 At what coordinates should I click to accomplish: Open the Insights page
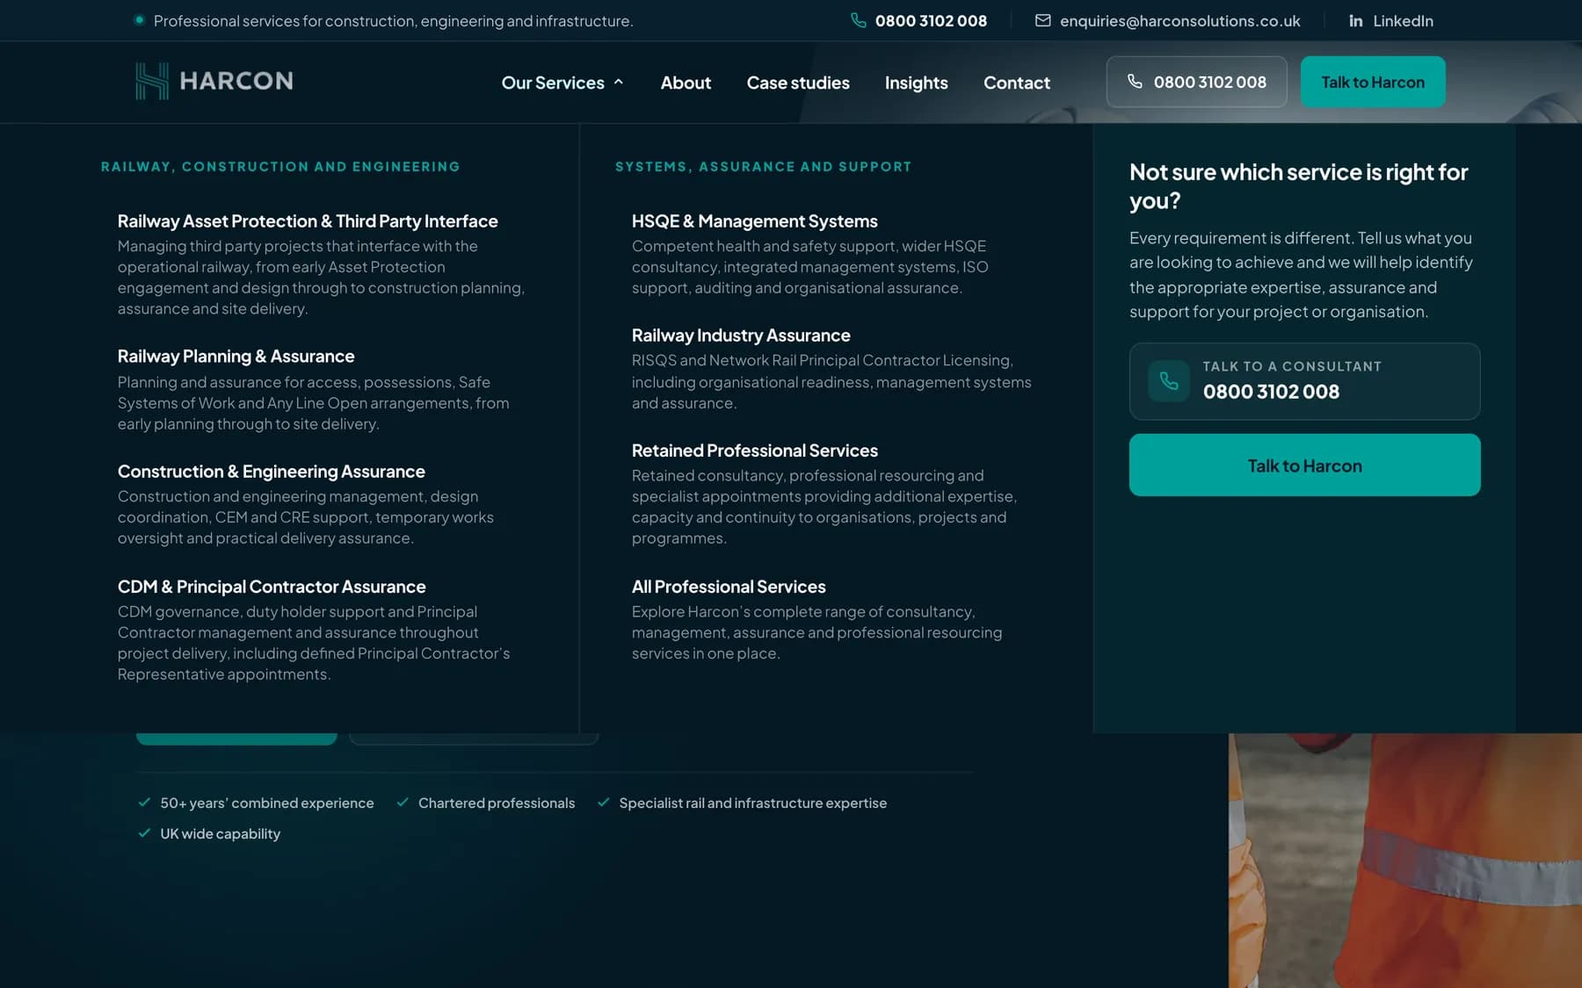pos(916,83)
